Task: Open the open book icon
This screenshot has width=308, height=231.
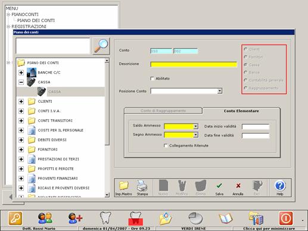Action: (x=226, y=219)
